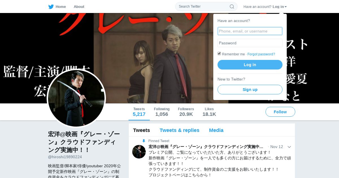Click the search magnifier icon
This screenshot has width=339, height=178.
point(232,6)
